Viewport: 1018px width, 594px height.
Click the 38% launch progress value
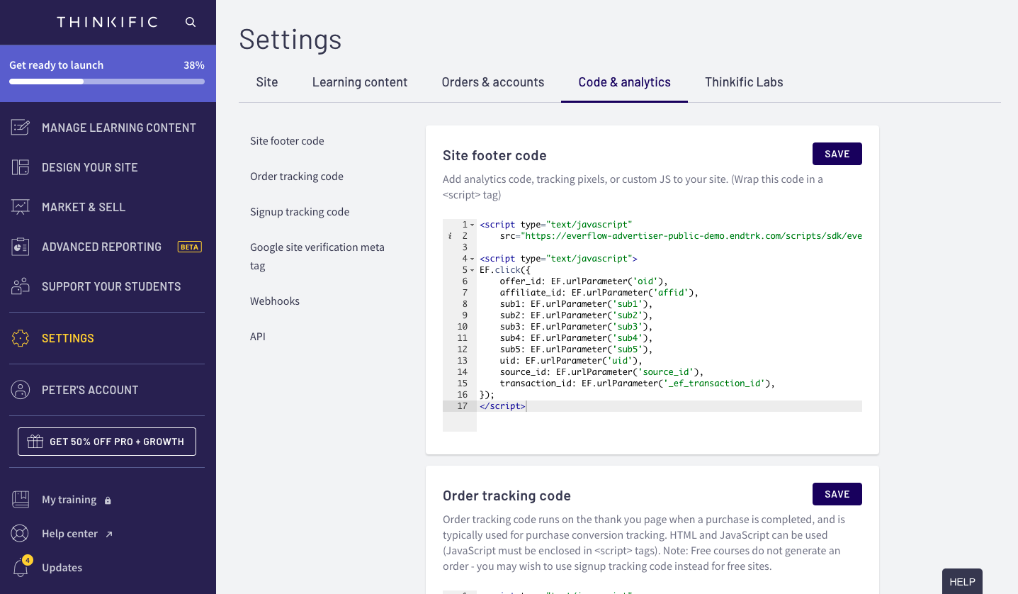194,65
